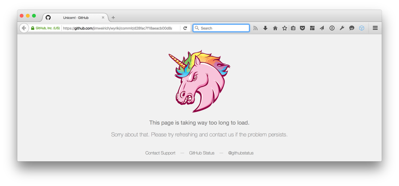Click the smiley chat bubble icon
Viewport: 399px width, 186px height.
pos(351,28)
